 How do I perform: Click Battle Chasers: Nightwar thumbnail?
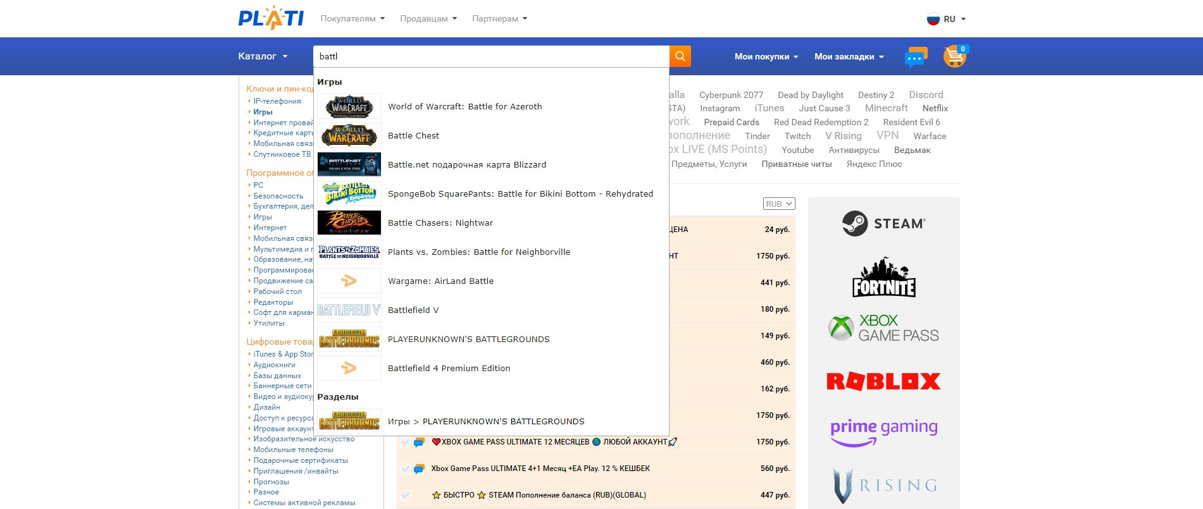(x=349, y=223)
